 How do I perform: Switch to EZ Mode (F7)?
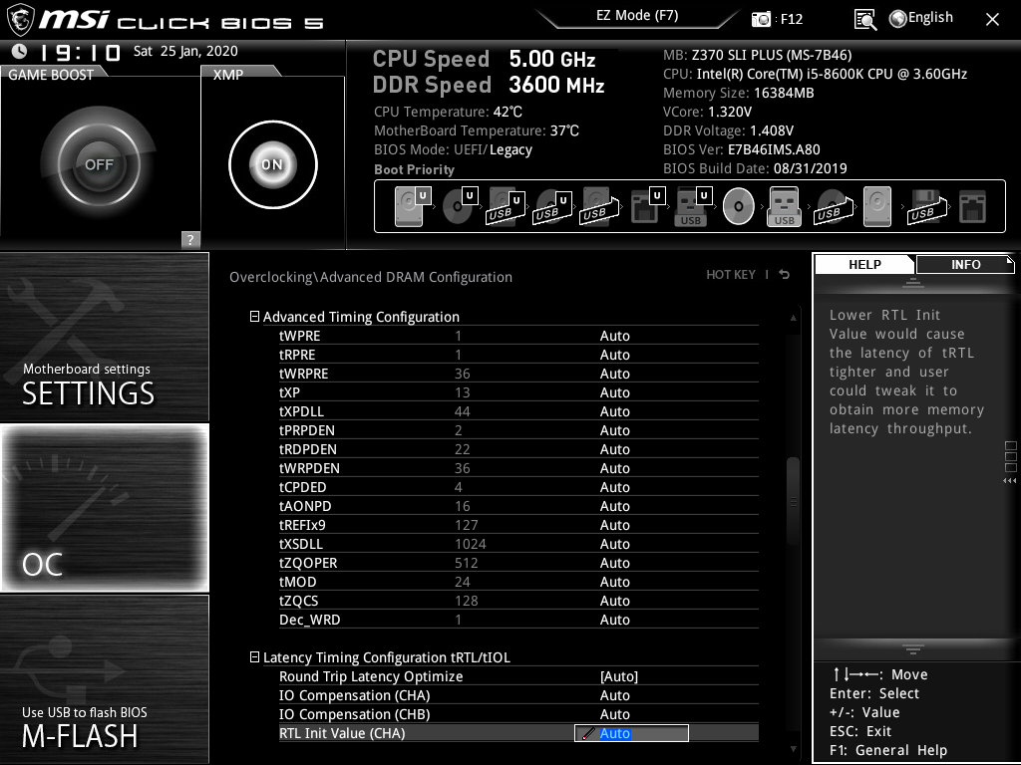[x=637, y=16]
